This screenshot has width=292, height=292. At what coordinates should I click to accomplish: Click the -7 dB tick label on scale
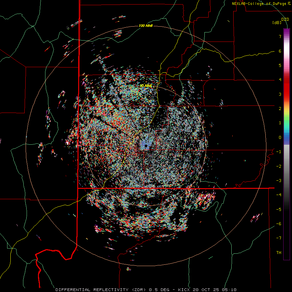point(279,238)
